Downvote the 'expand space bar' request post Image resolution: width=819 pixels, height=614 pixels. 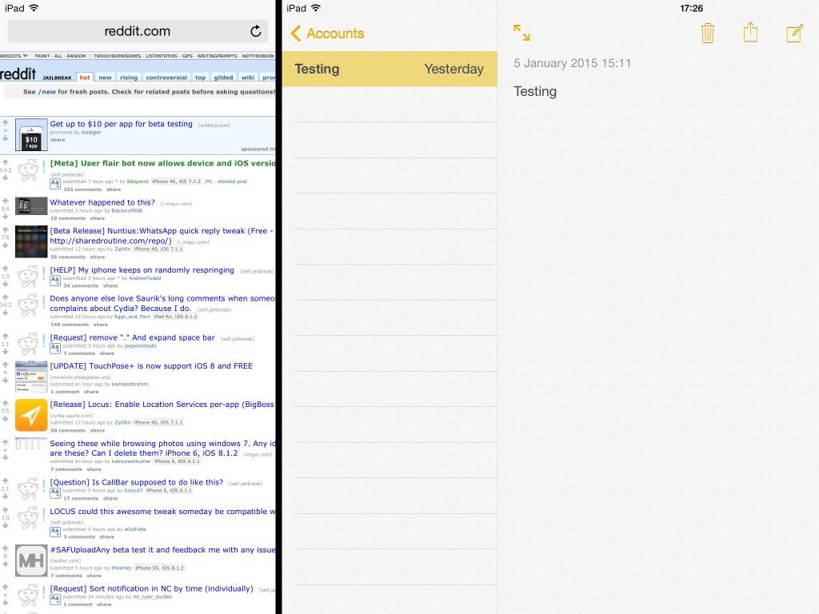(6, 352)
